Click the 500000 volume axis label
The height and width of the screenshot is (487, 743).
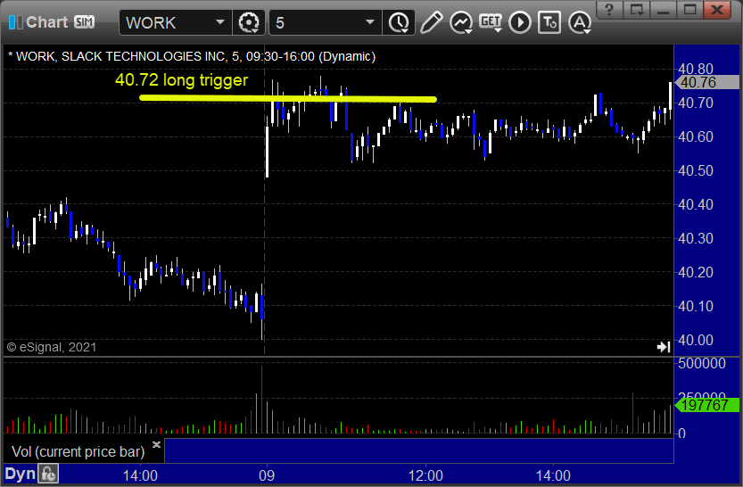702,363
